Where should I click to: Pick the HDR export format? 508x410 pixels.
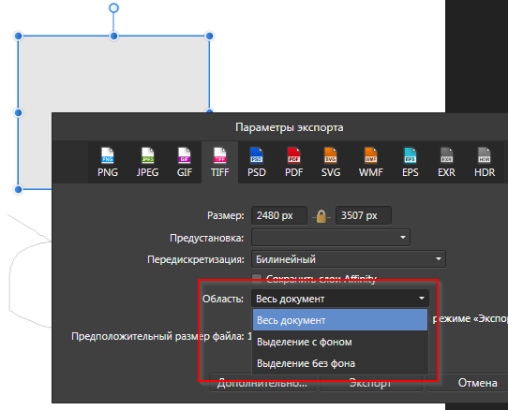[x=485, y=162]
